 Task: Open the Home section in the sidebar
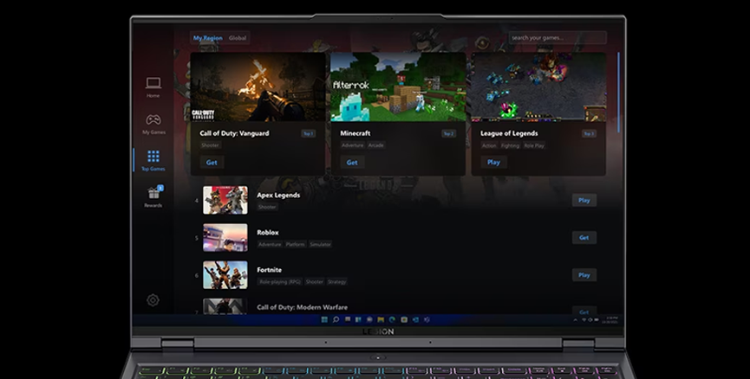[153, 87]
